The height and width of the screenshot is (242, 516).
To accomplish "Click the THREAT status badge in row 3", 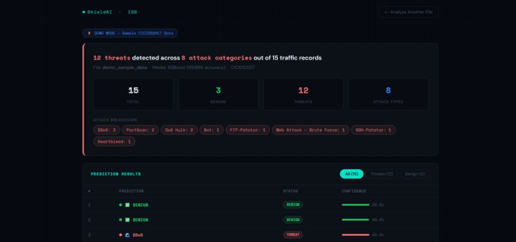I will (x=293, y=235).
